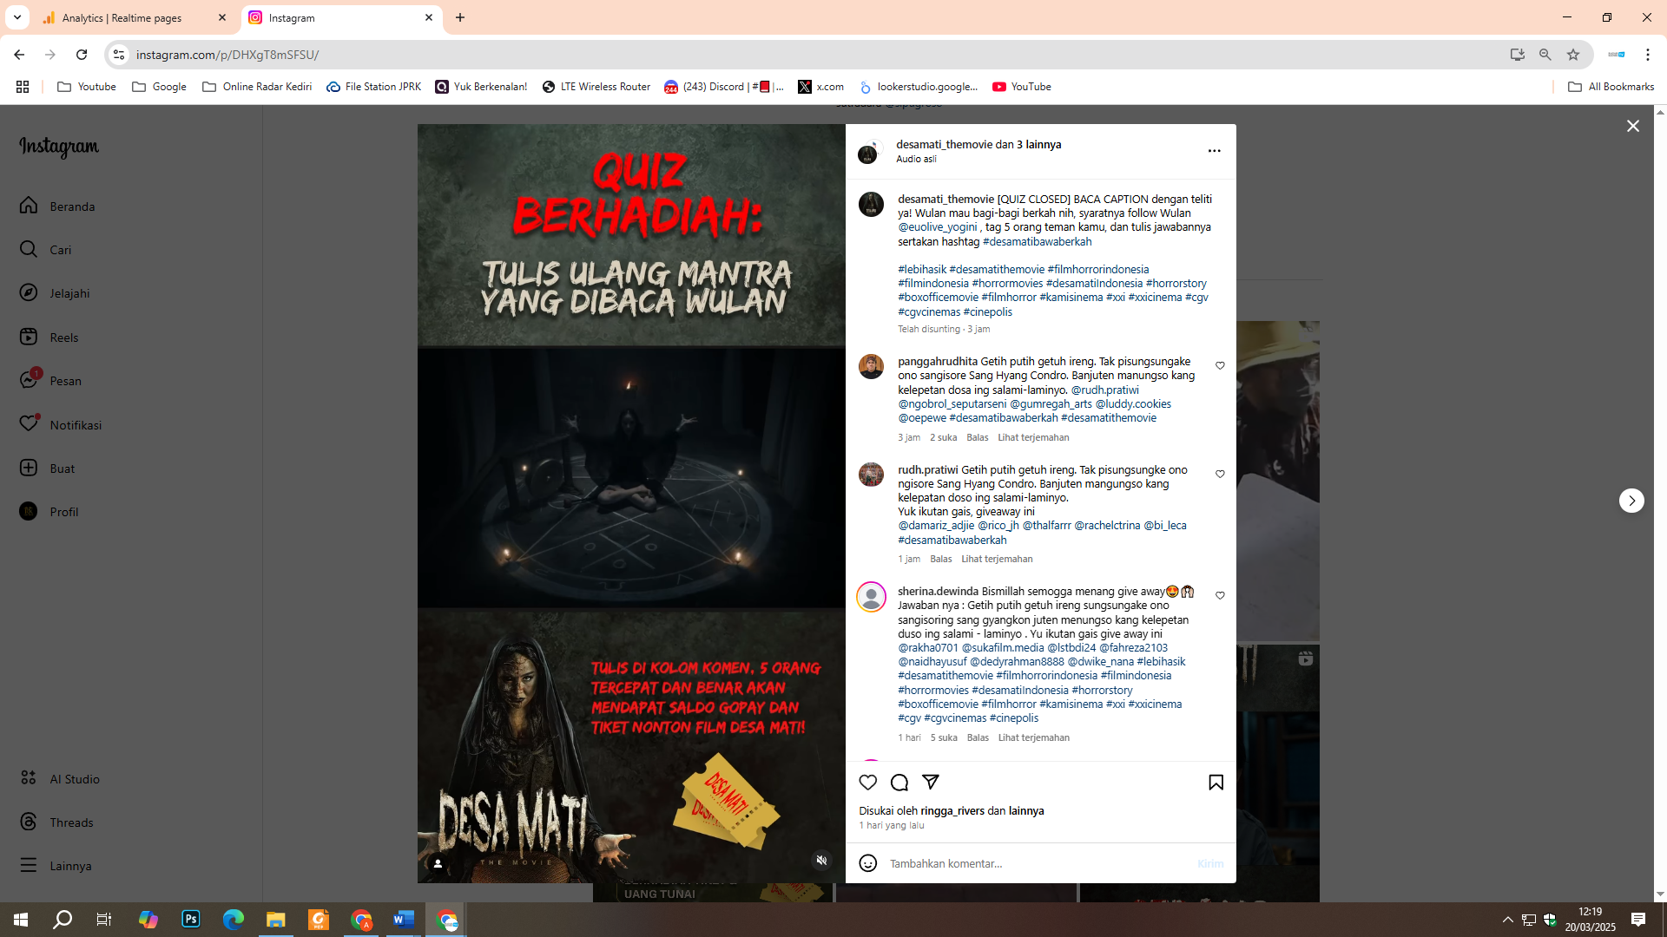Reply to rudh.pratiwi's comment

[x=941, y=559]
